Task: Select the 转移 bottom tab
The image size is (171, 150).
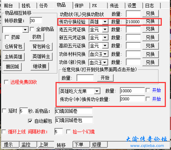Action: [64, 145]
